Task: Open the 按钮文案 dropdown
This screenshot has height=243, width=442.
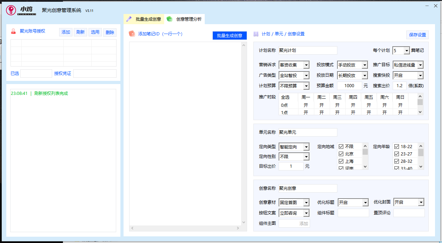Action: [x=306, y=213]
